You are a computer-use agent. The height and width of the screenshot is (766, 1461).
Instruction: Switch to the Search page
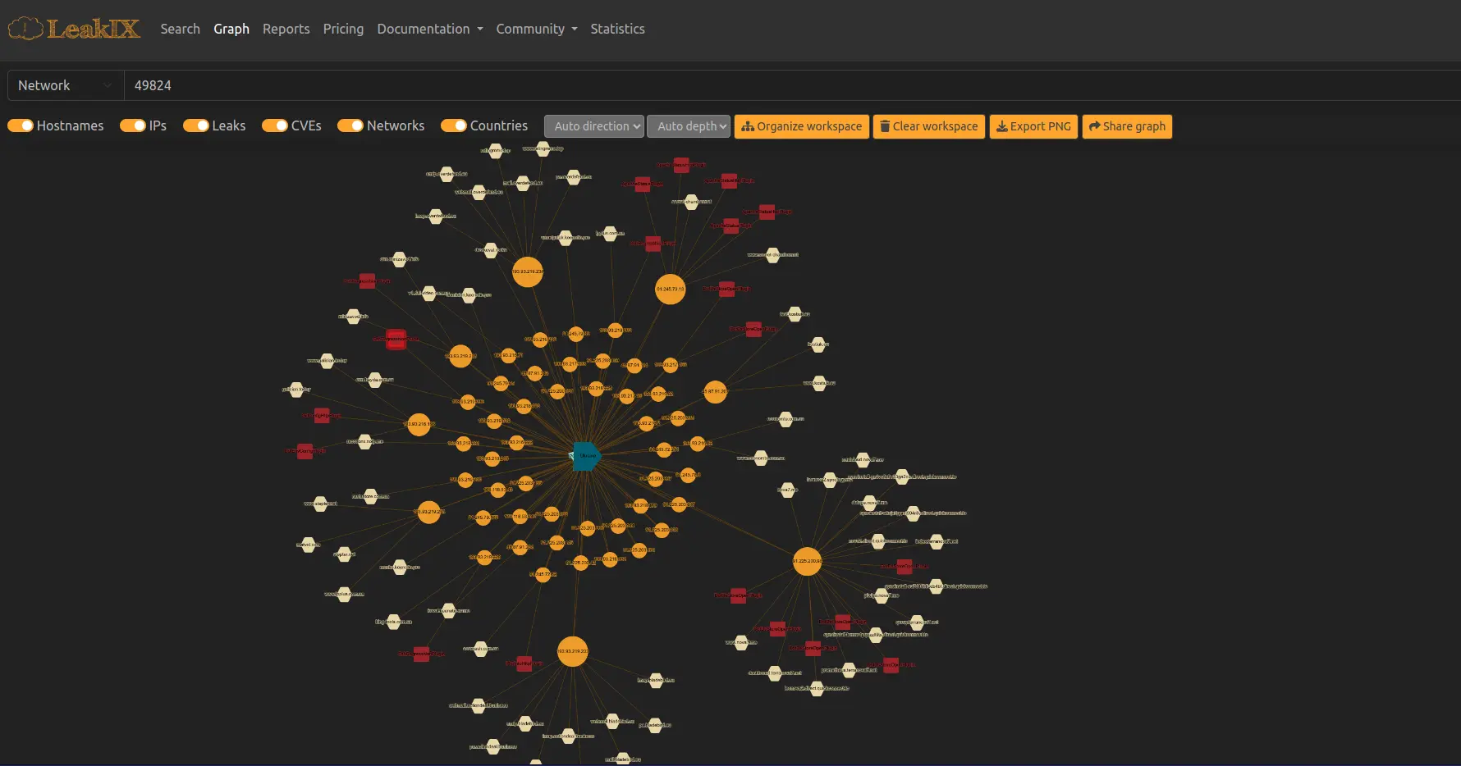[x=180, y=29]
